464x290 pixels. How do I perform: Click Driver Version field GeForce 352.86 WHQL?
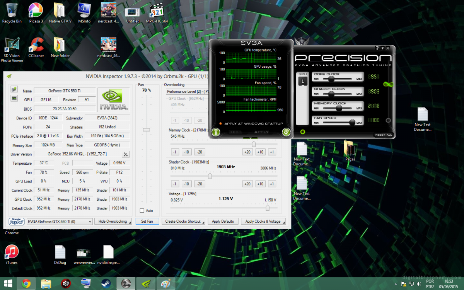[x=77, y=154]
